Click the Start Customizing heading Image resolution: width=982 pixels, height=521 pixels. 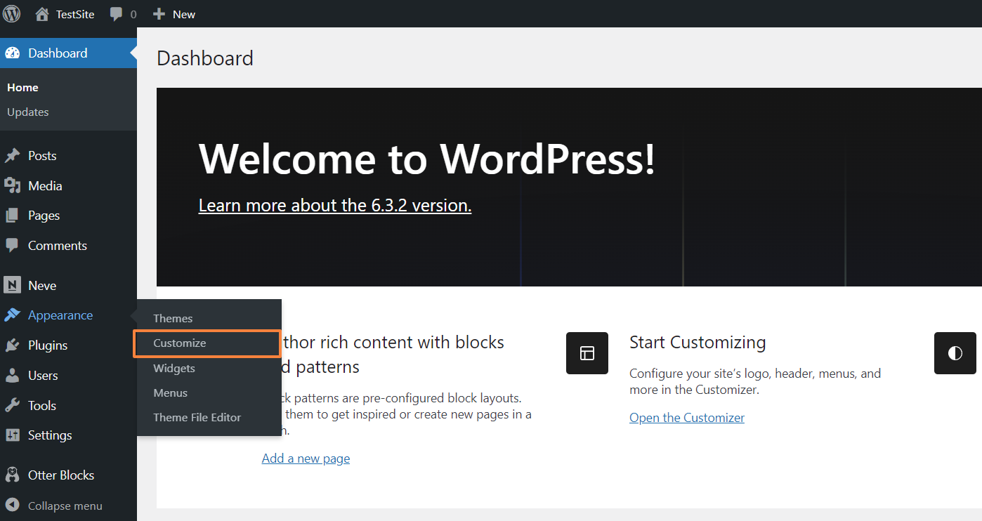698,343
